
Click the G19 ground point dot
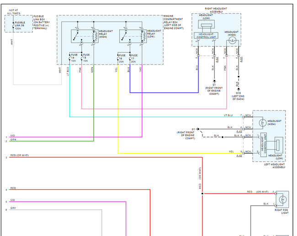tap(239, 89)
